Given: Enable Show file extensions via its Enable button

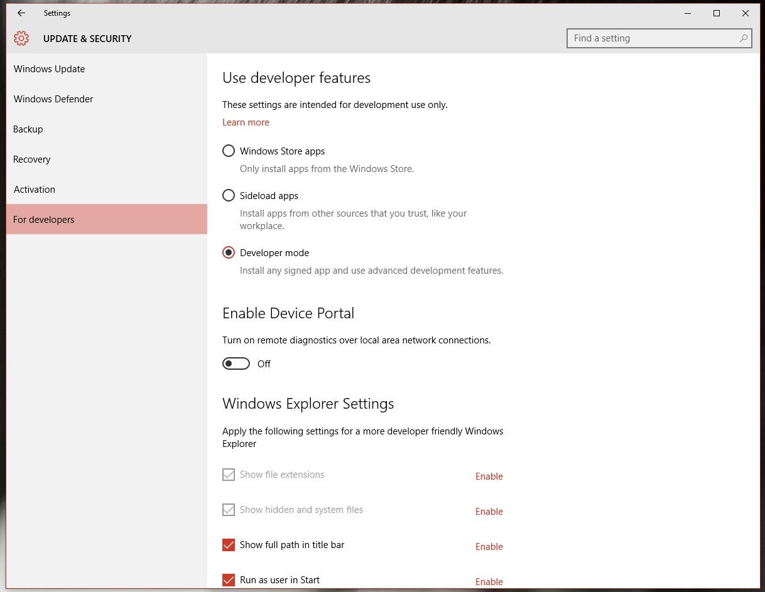Looking at the screenshot, I should tap(489, 476).
